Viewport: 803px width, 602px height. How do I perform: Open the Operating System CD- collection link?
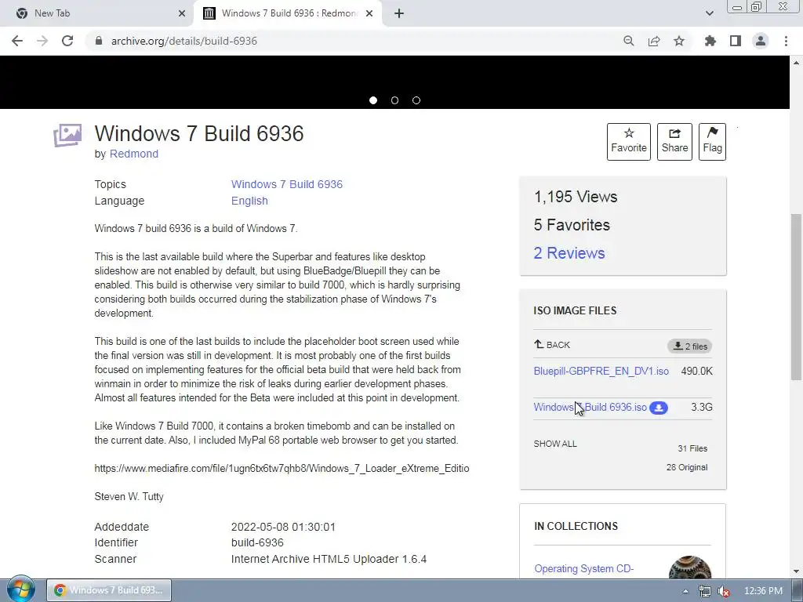pos(583,569)
